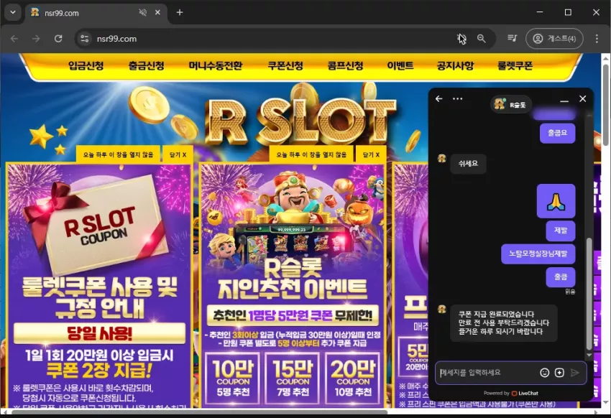Click 오늘 하루 이 창을 열지 않음 on 지인추천 popup

click(311, 154)
